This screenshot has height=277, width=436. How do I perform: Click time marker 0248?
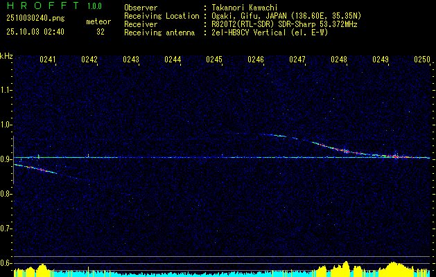click(339, 60)
